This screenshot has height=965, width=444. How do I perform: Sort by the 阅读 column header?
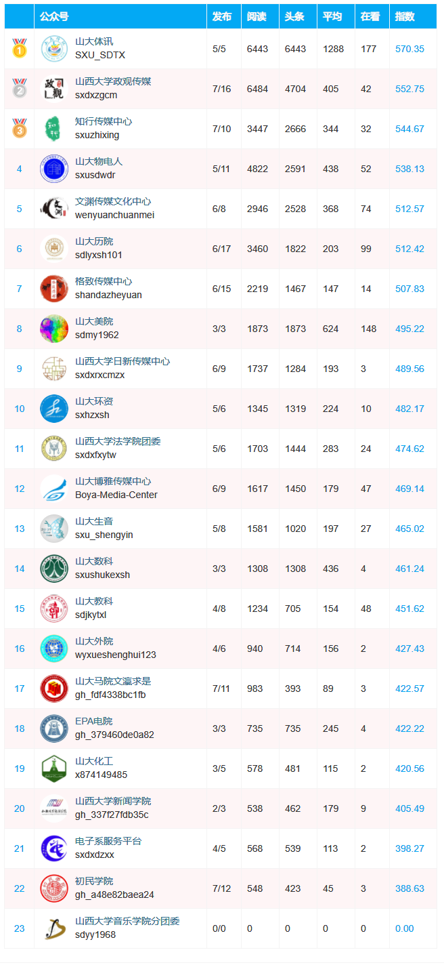pos(257,16)
